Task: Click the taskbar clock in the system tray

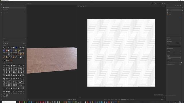Action: (180, 102)
